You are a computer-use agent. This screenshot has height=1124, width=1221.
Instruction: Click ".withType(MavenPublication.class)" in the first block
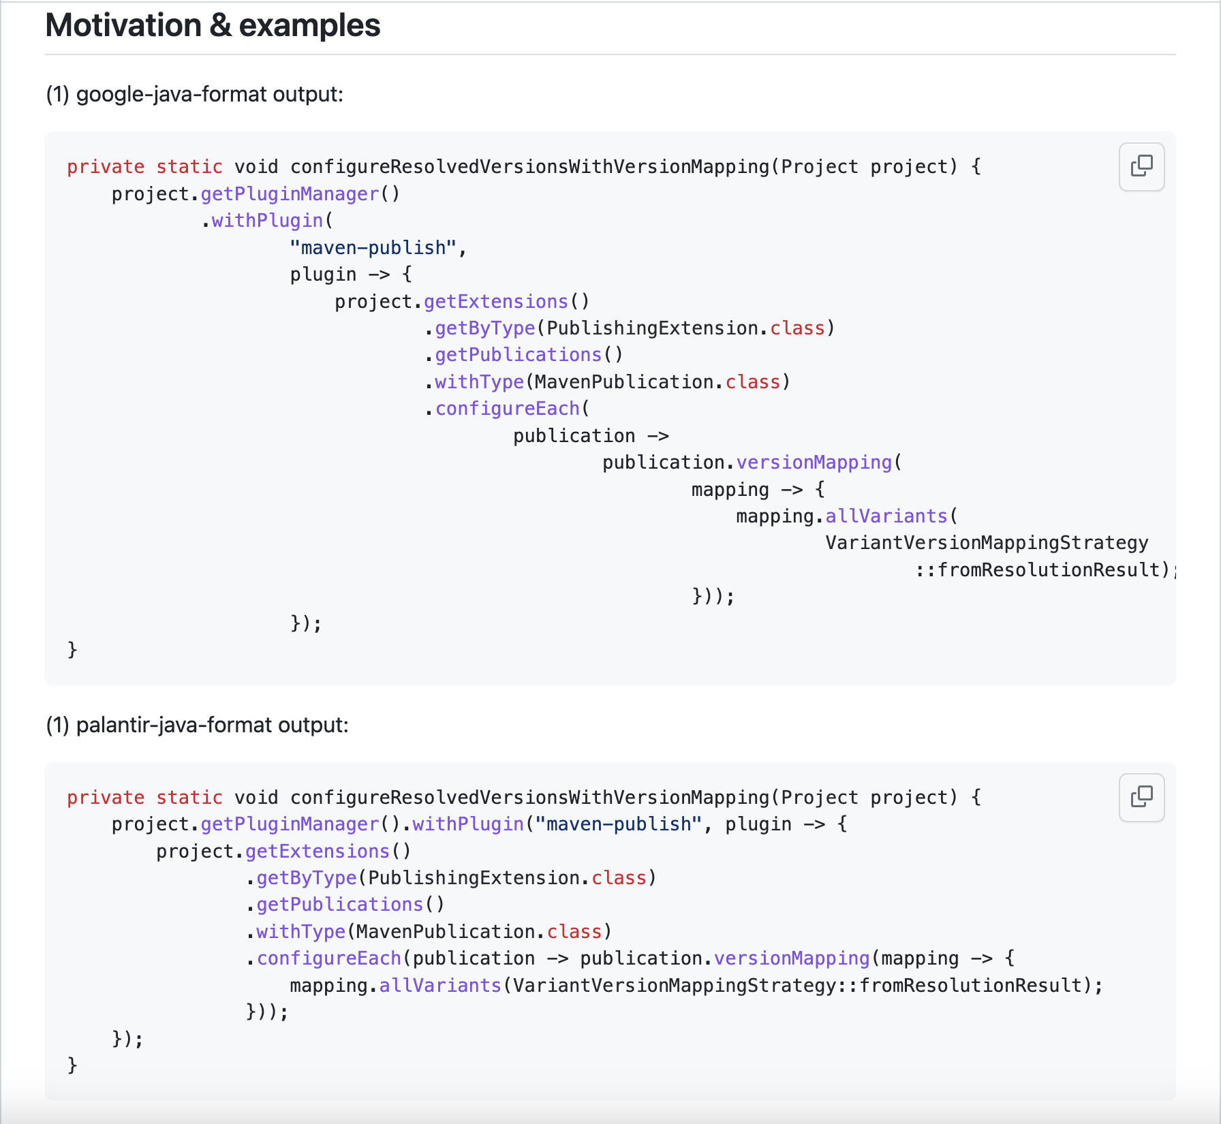tap(607, 382)
